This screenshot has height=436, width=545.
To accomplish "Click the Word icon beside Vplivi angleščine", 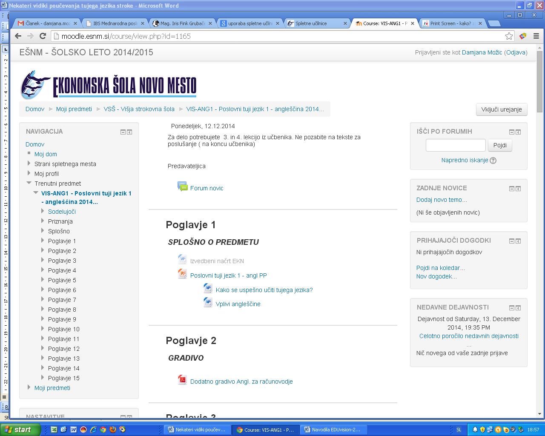I will coord(208,303).
